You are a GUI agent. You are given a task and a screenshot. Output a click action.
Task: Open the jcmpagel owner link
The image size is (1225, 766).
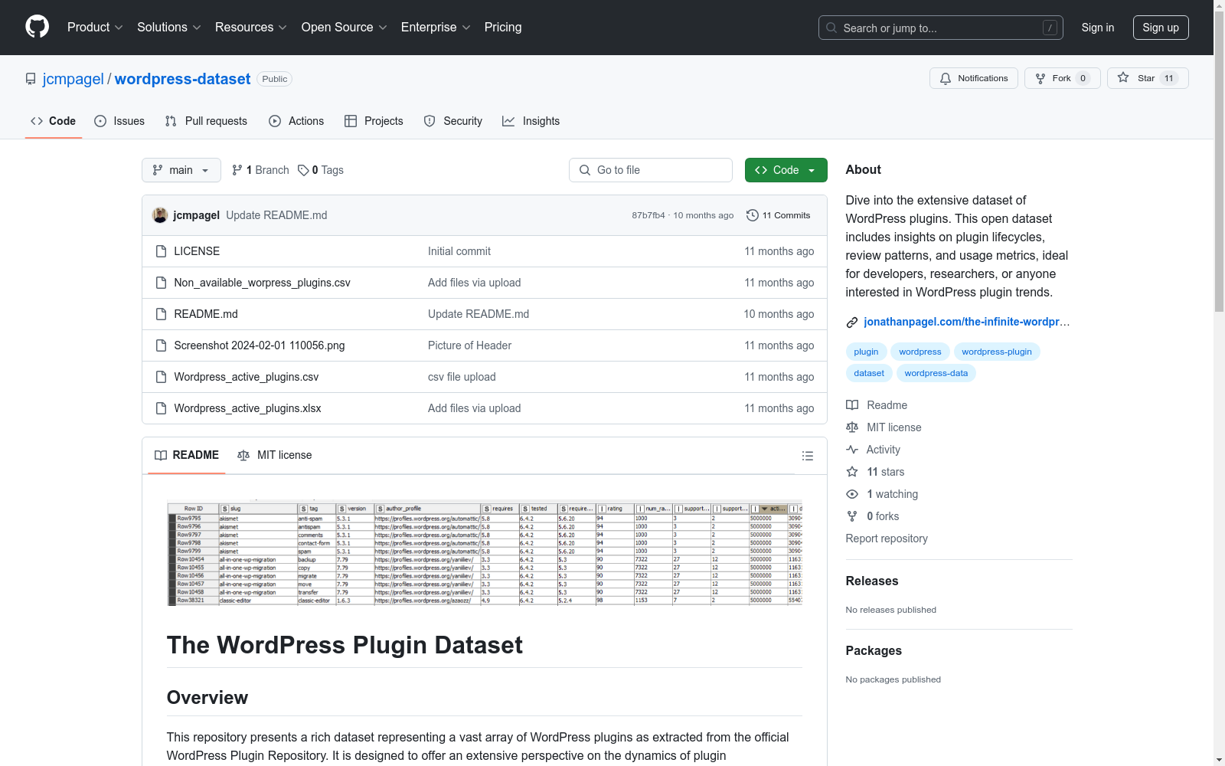[73, 79]
